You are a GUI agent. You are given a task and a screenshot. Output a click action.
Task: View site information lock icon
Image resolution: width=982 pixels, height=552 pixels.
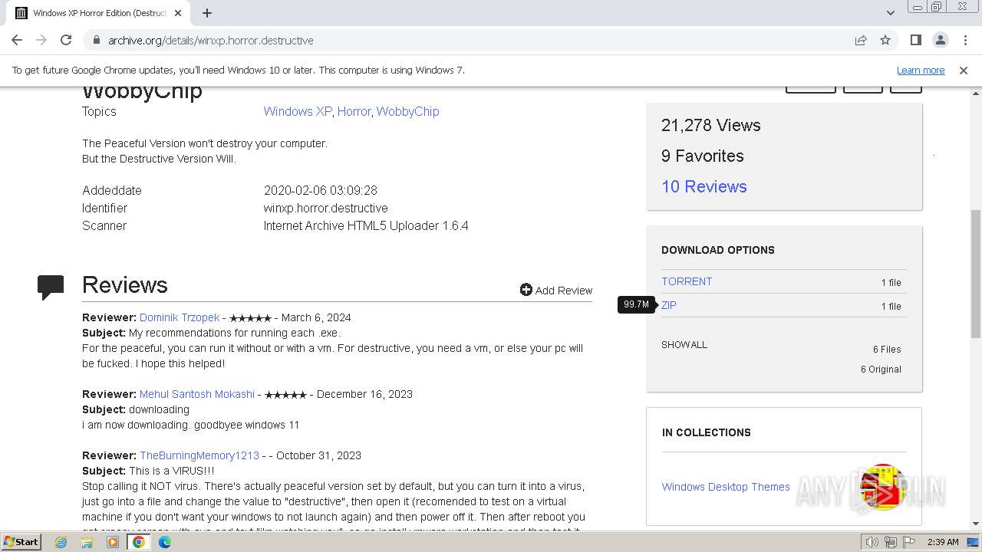(96, 40)
